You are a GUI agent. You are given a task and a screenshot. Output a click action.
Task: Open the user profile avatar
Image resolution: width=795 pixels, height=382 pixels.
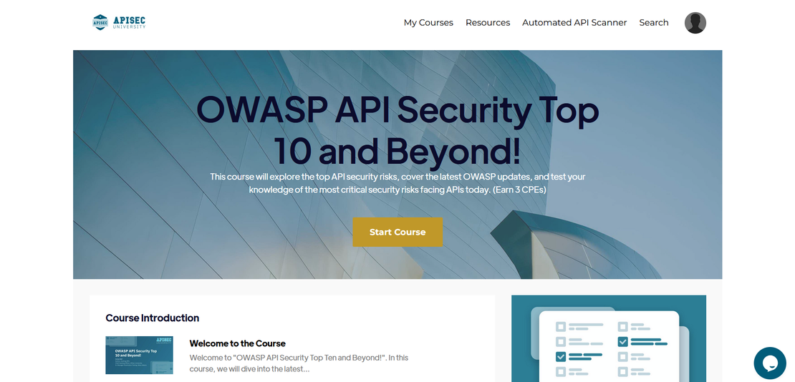pyautogui.click(x=695, y=23)
